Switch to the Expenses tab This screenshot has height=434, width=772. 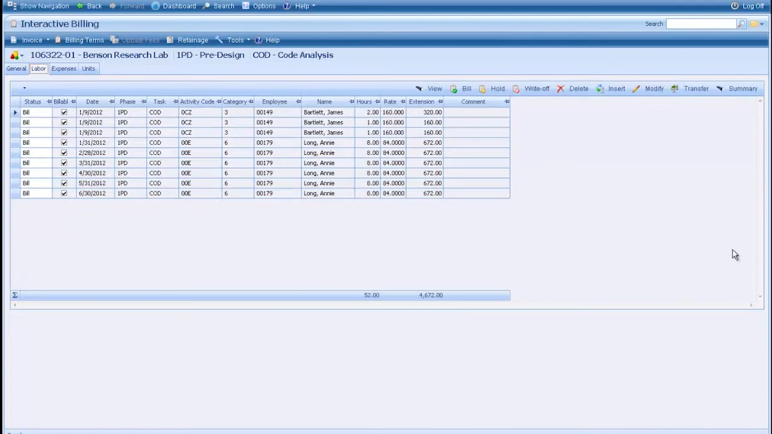(64, 69)
